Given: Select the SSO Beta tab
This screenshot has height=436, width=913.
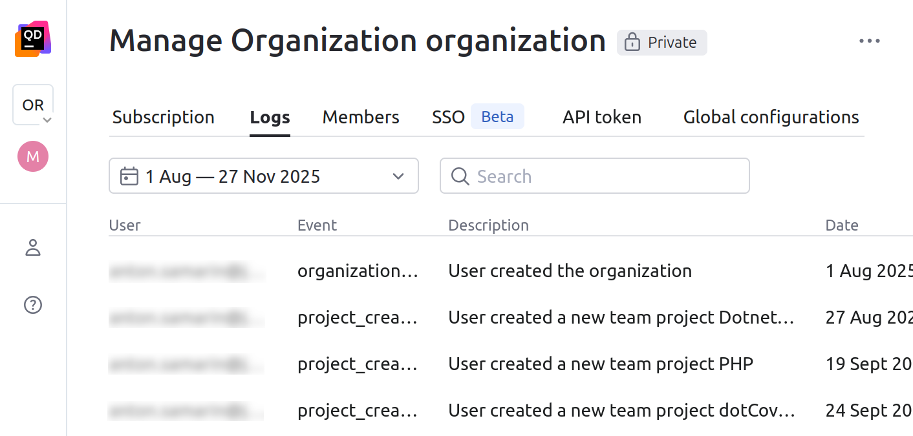Looking at the screenshot, I should [x=448, y=117].
